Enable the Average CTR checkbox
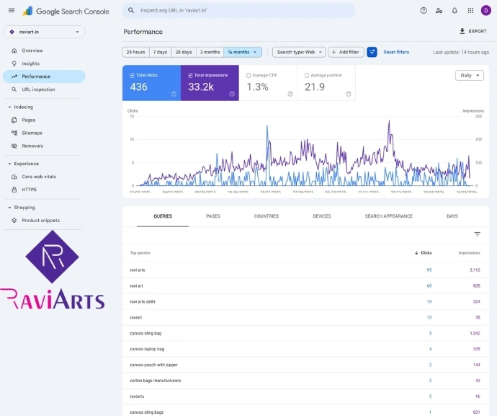497x416 pixels. click(248, 75)
